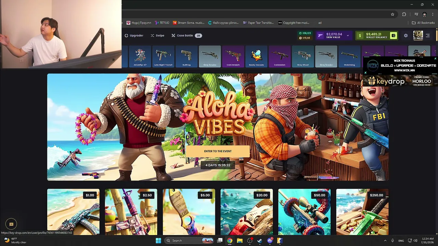Open the AKickflip-47 skin drop
Image resolution: width=438 pixels, height=246 pixels.
(140, 56)
